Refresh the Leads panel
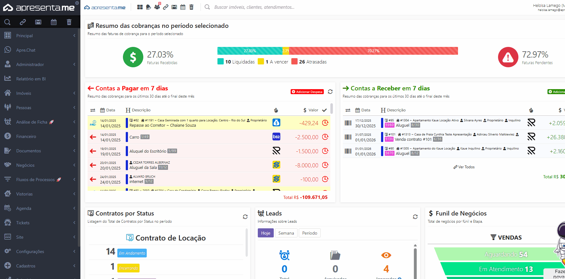 point(415,217)
